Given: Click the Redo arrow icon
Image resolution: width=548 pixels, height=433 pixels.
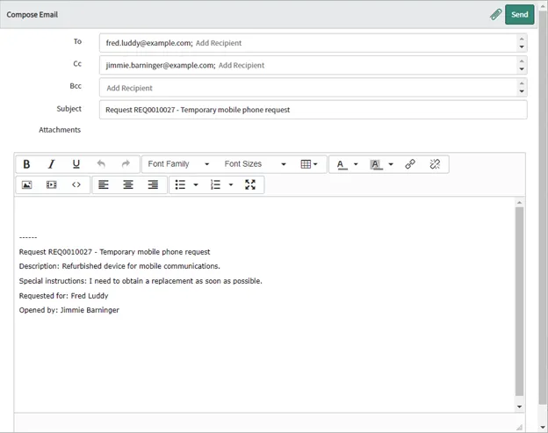Looking at the screenshot, I should click(x=126, y=164).
